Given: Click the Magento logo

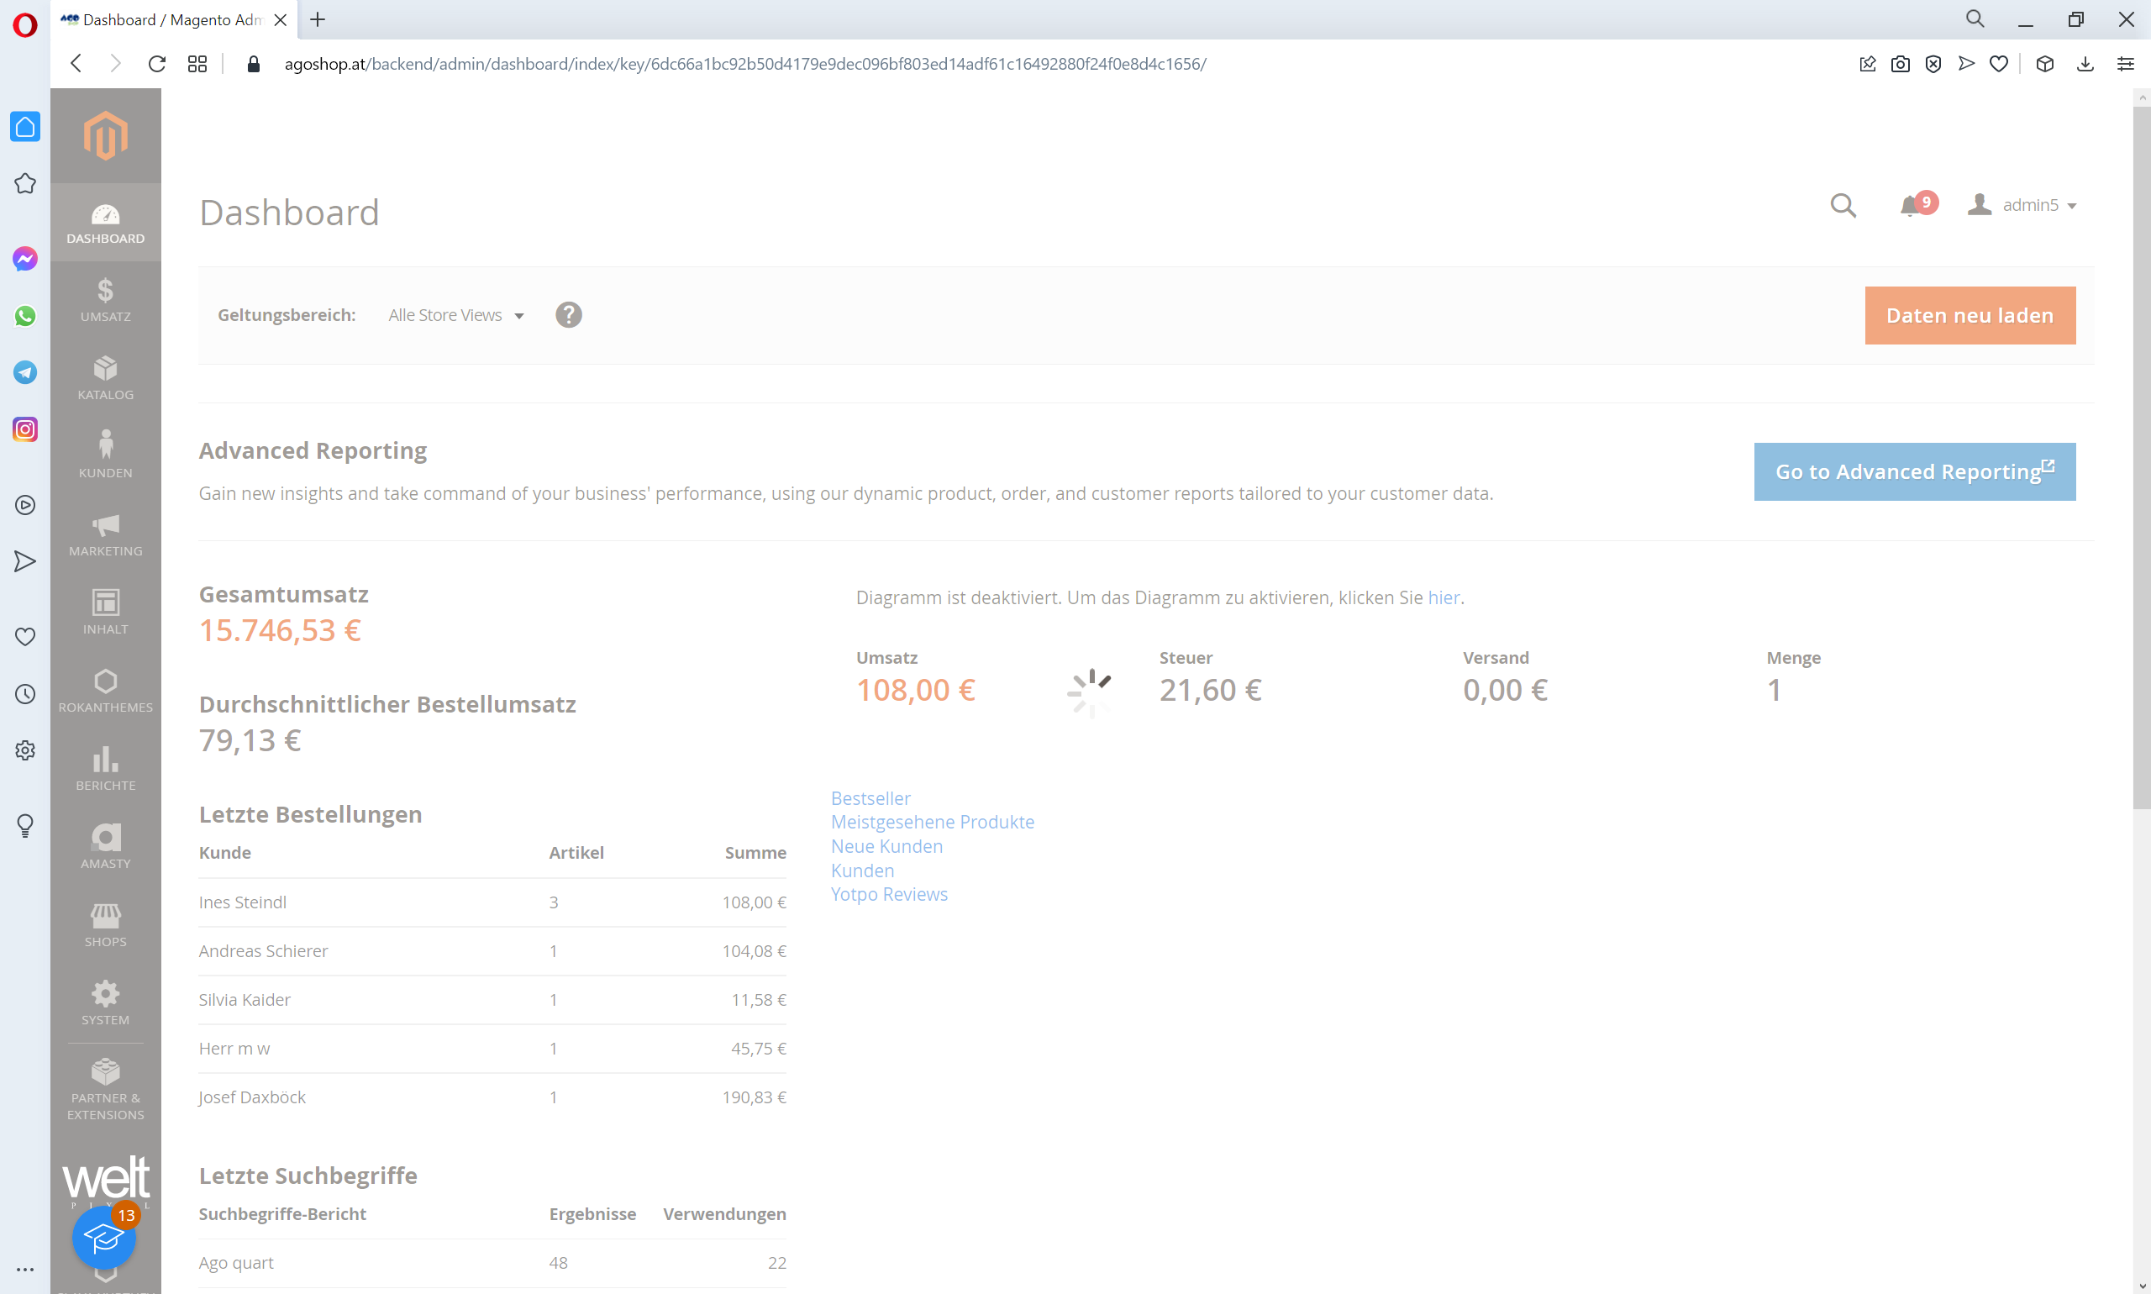Looking at the screenshot, I should (x=106, y=135).
